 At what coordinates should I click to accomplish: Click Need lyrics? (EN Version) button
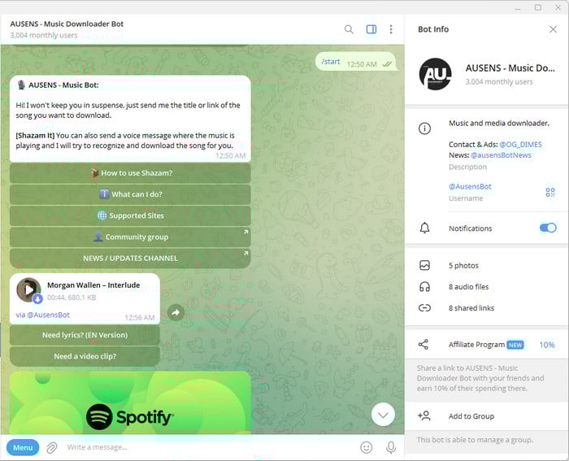85,335
